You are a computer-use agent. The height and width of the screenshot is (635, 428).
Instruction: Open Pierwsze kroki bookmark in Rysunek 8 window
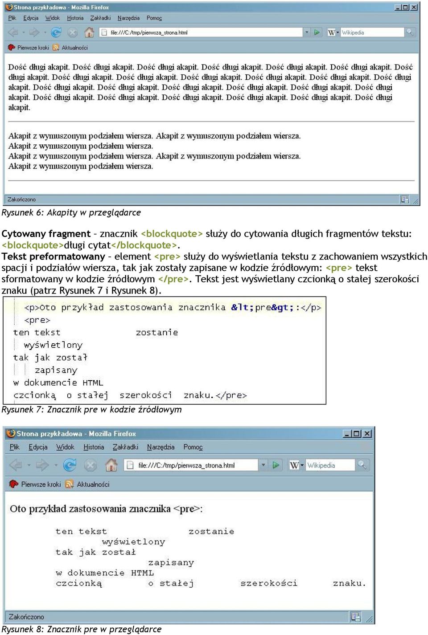(35, 484)
